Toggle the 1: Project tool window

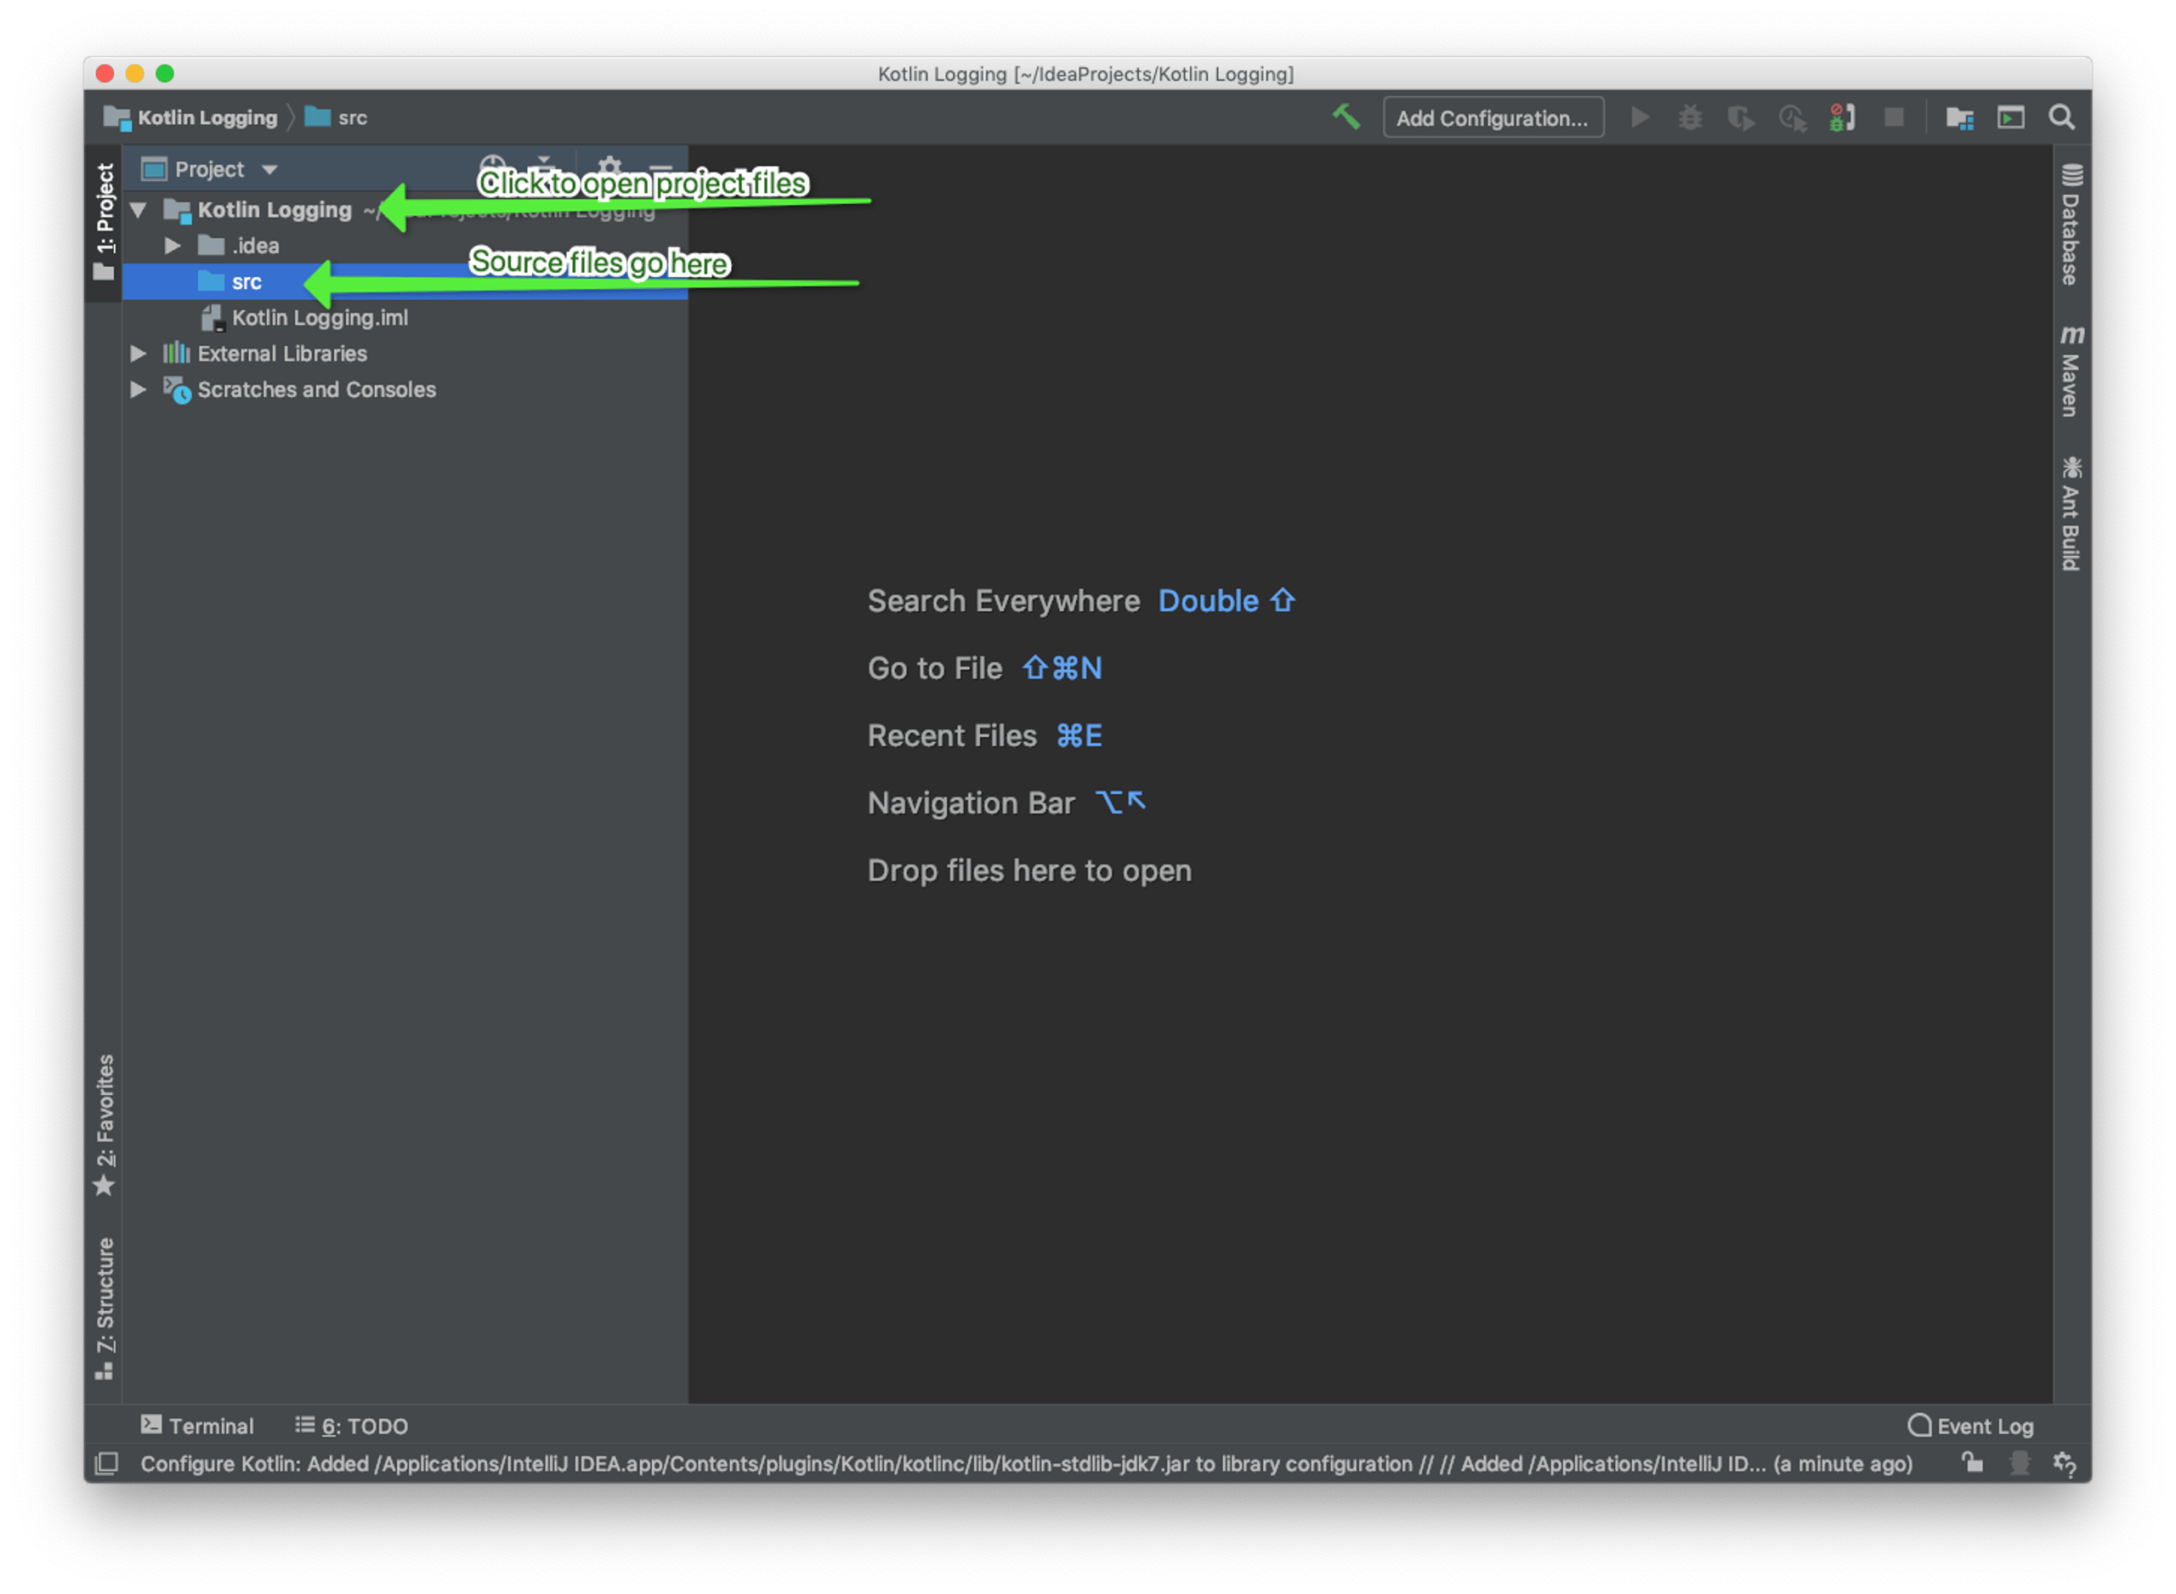coord(105,222)
